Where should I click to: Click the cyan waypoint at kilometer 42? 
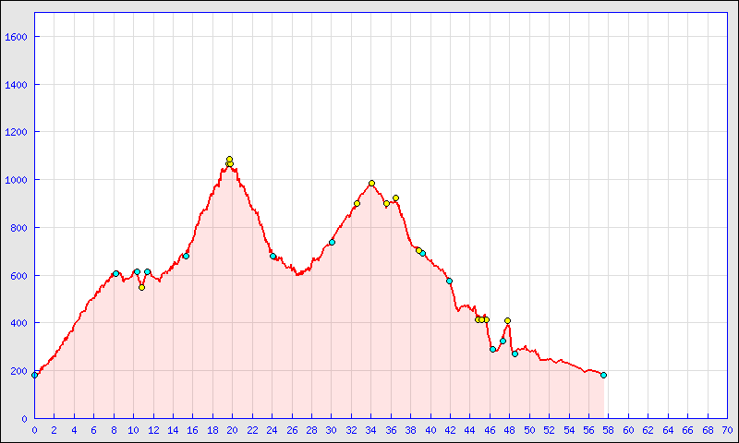[450, 281]
